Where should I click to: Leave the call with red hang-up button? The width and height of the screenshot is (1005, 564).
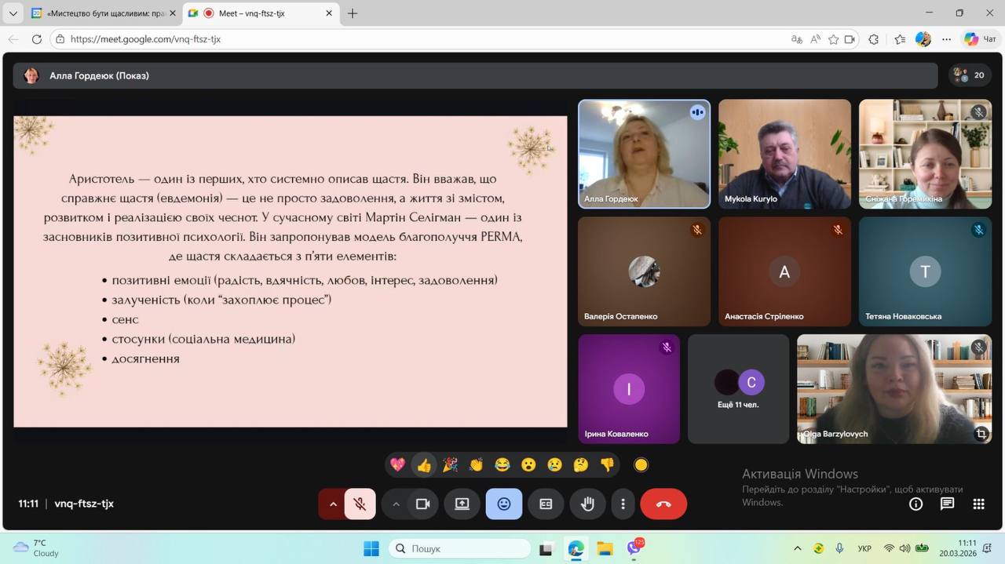click(663, 504)
